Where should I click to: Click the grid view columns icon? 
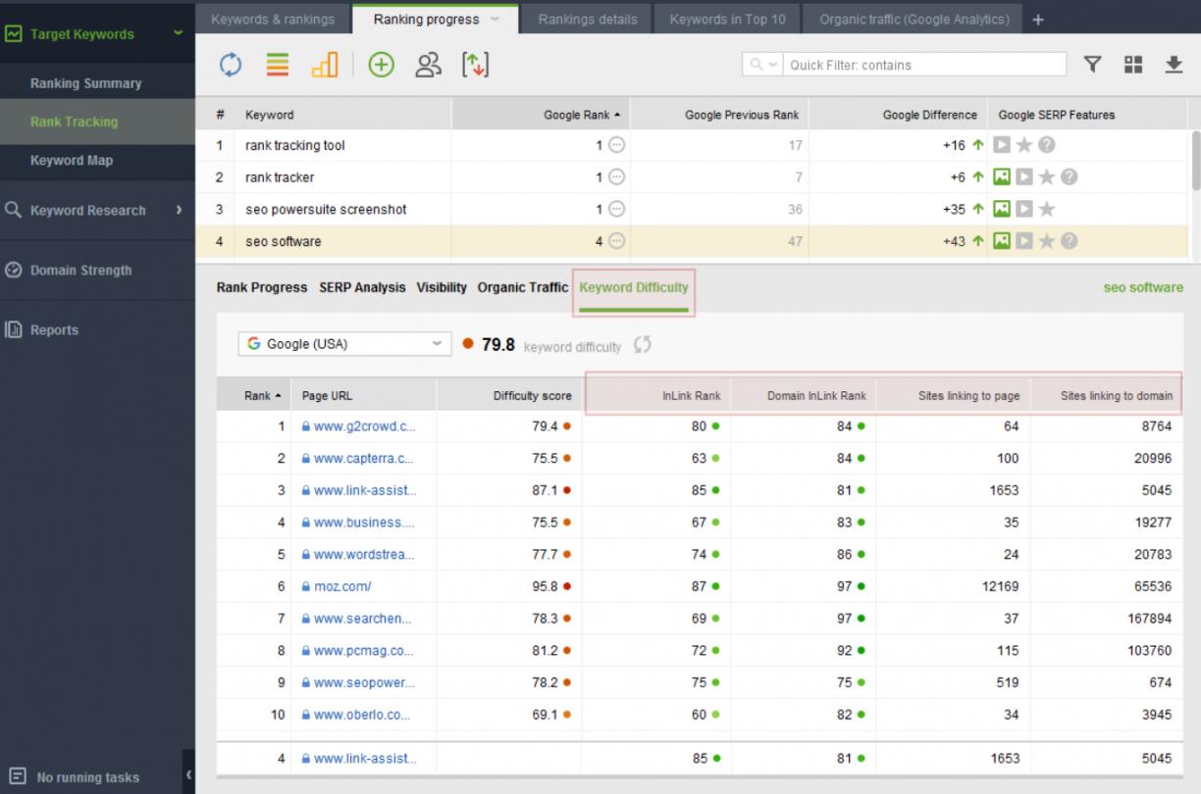tap(1133, 65)
